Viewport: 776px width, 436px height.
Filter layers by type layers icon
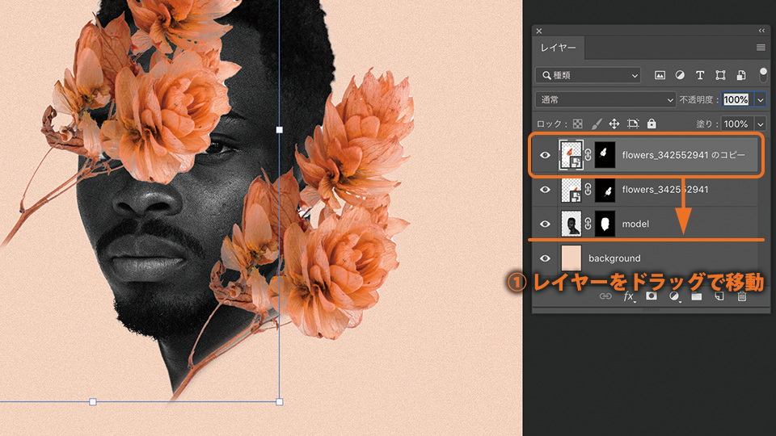point(700,75)
